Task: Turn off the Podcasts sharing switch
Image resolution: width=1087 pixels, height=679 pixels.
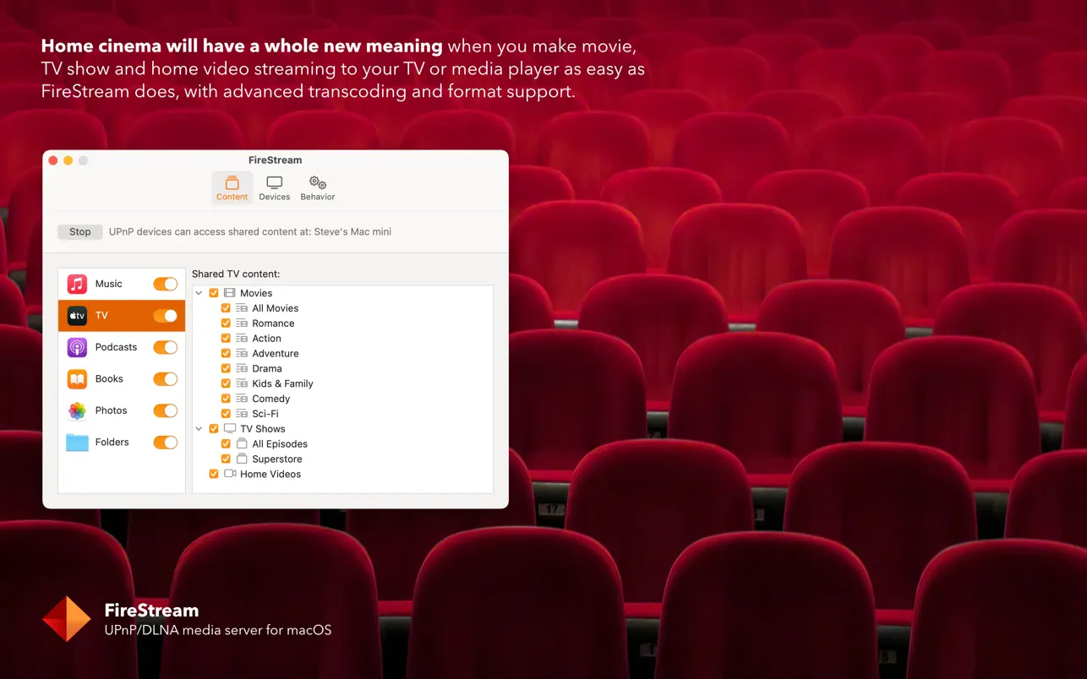Action: coord(165,347)
